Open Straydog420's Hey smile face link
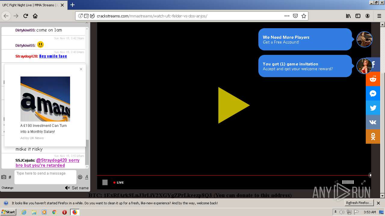Viewport: 385px width, 216px height. point(53,56)
